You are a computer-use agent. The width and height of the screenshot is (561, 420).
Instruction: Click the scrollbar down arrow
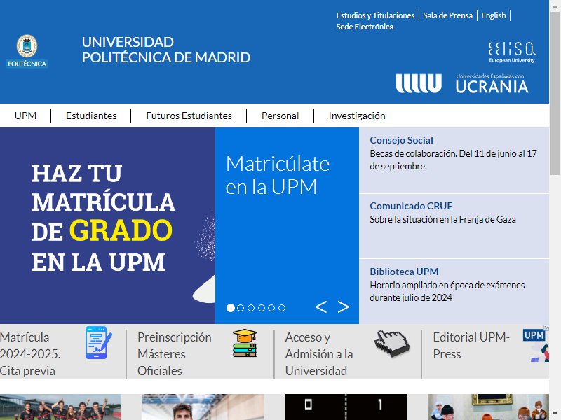point(555,414)
